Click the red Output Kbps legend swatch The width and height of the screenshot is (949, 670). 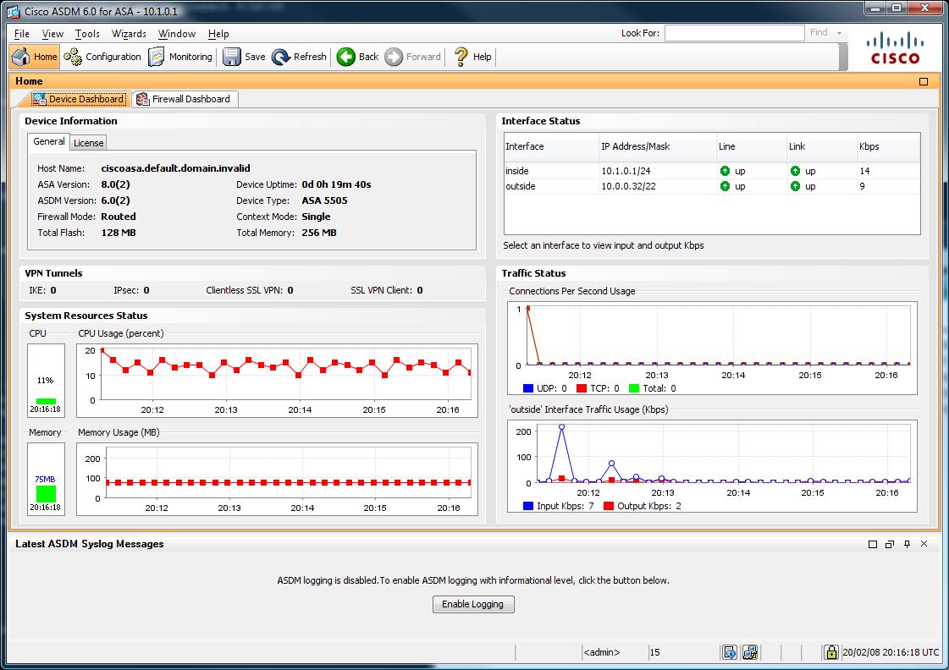pyautogui.click(x=608, y=506)
